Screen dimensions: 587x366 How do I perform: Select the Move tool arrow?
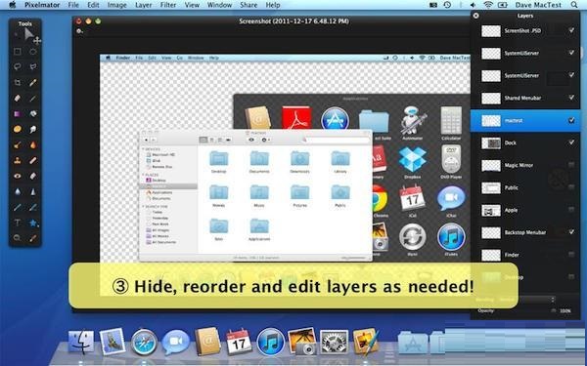tap(29, 35)
